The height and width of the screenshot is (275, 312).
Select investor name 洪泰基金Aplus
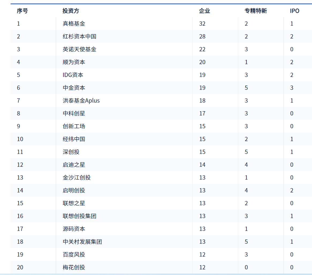coord(81,100)
